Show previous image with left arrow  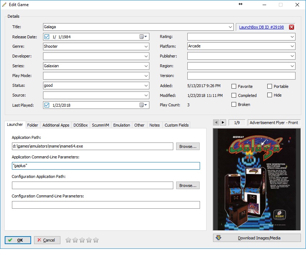[216, 122]
